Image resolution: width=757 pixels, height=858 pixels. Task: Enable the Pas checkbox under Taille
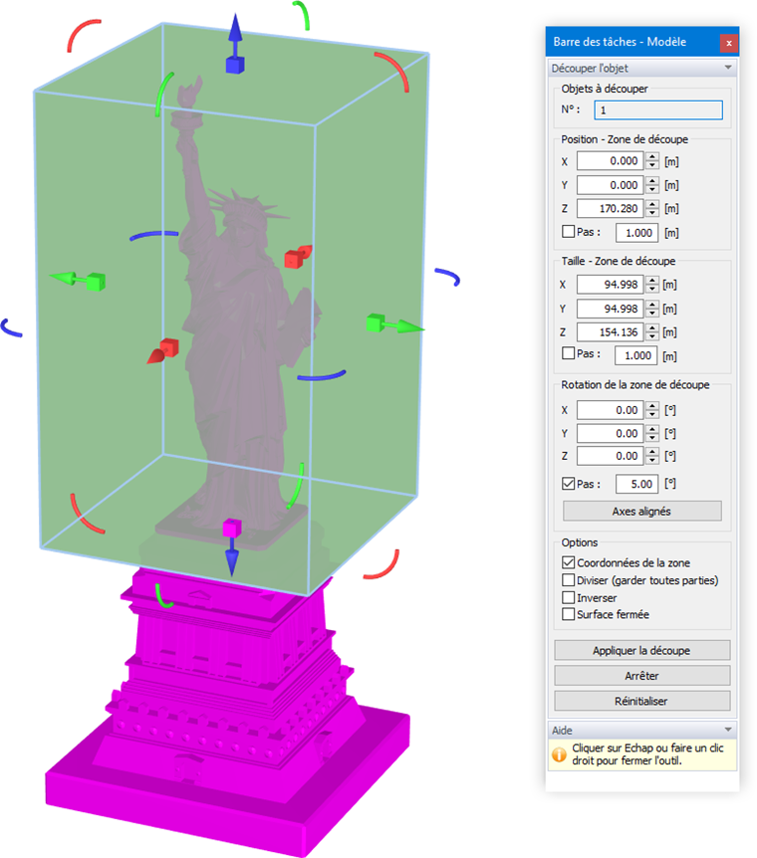point(568,353)
